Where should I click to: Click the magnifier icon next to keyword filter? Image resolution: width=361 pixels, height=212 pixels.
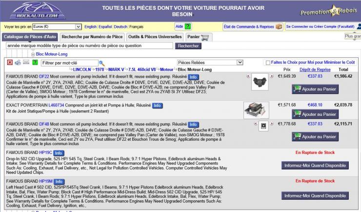coord(101,63)
